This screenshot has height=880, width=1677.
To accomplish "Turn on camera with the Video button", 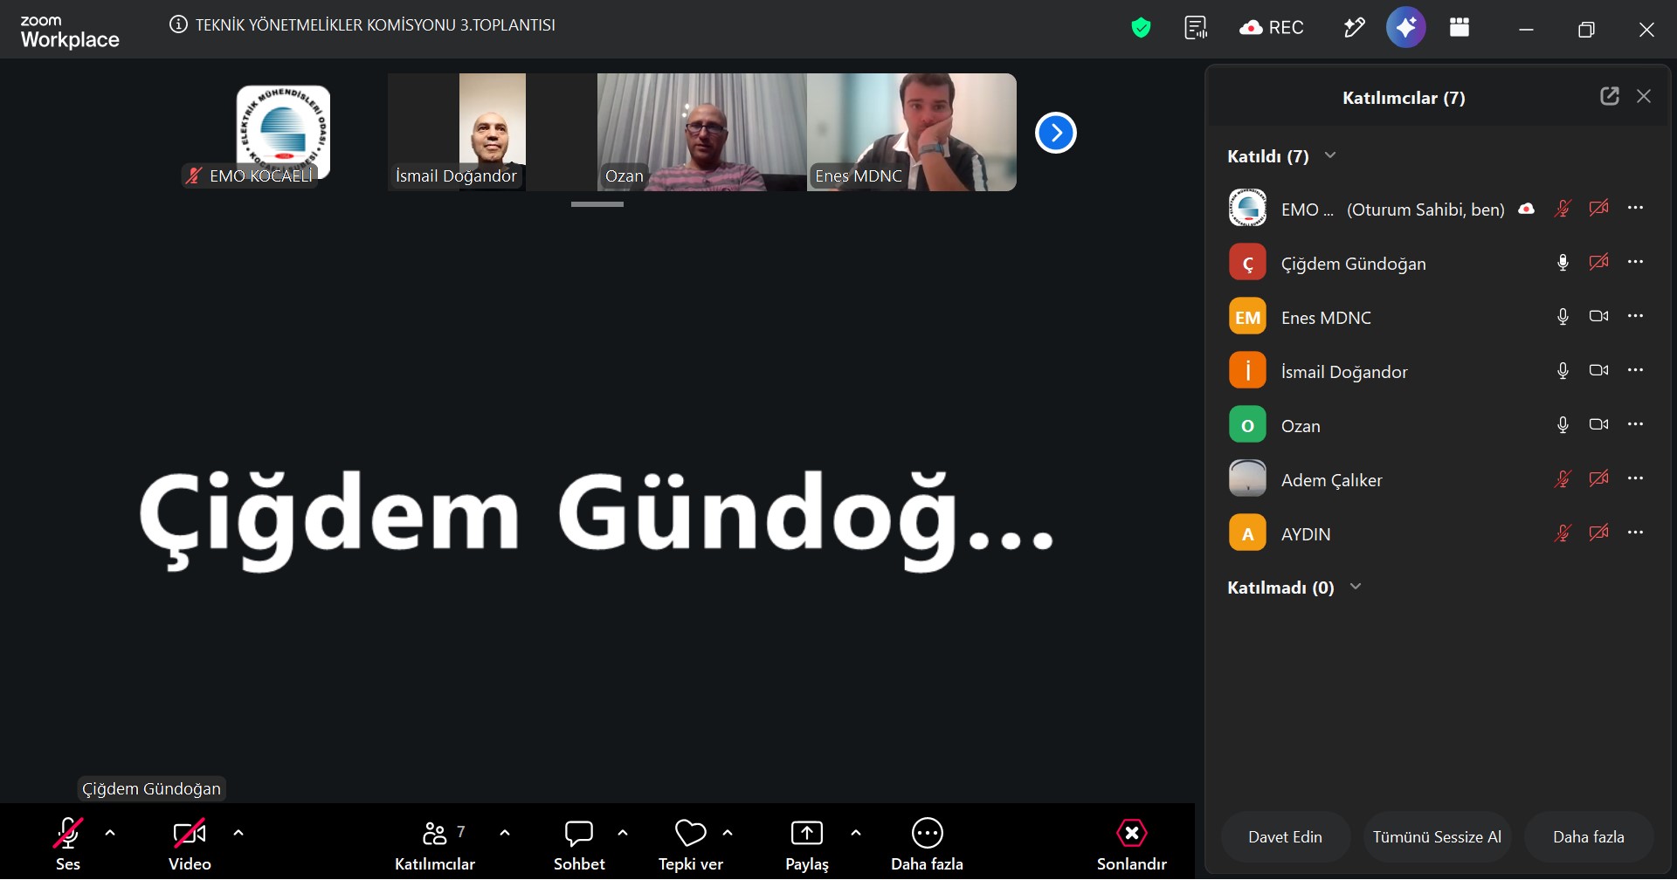I will 190,845.
